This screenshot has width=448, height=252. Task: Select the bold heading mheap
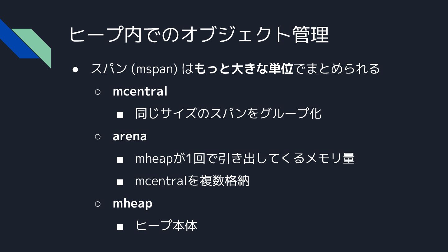133,203
